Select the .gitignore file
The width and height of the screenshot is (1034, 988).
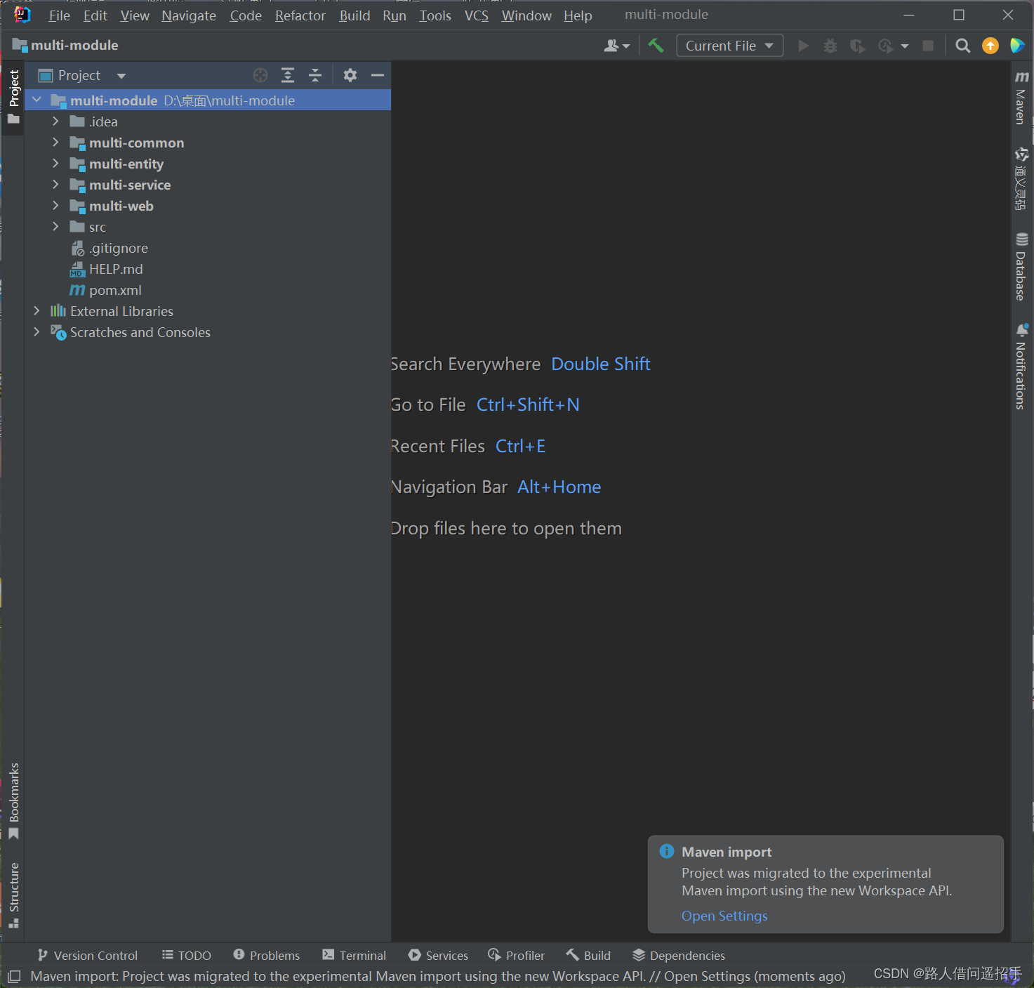109,248
